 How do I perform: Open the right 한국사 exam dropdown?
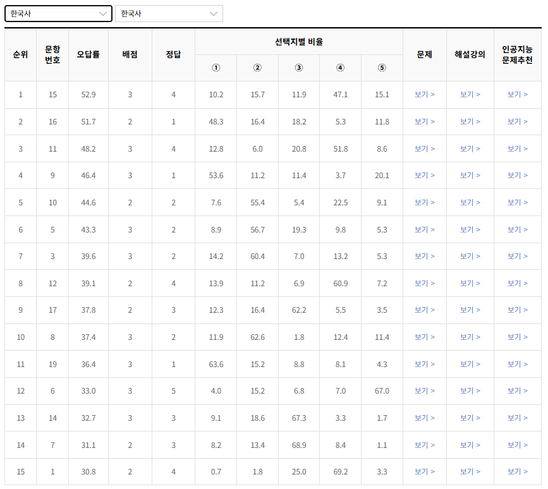[x=169, y=13]
